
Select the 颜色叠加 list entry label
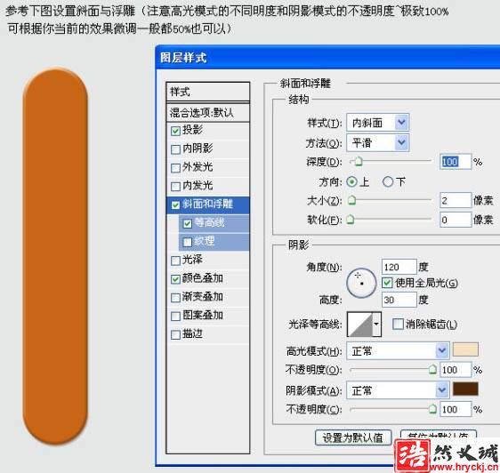click(x=203, y=278)
